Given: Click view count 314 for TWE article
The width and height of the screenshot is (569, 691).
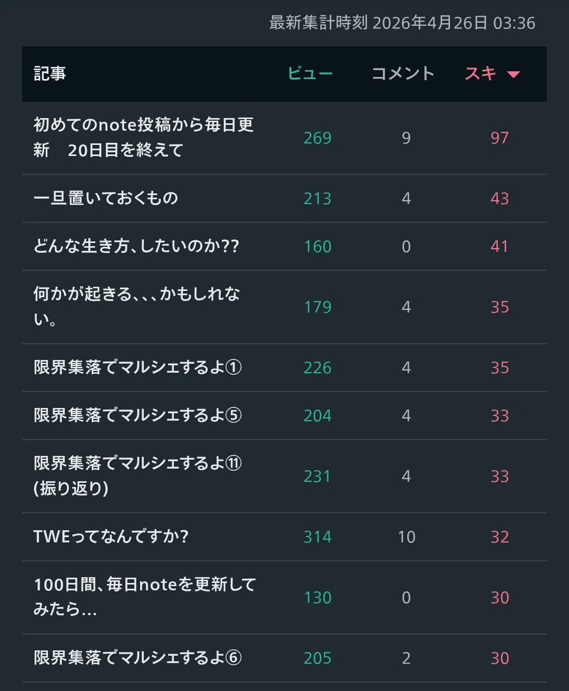Looking at the screenshot, I should [318, 537].
